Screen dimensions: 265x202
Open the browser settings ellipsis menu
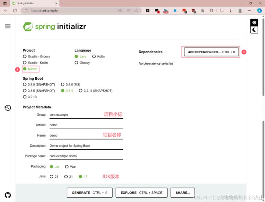click(249, 11)
